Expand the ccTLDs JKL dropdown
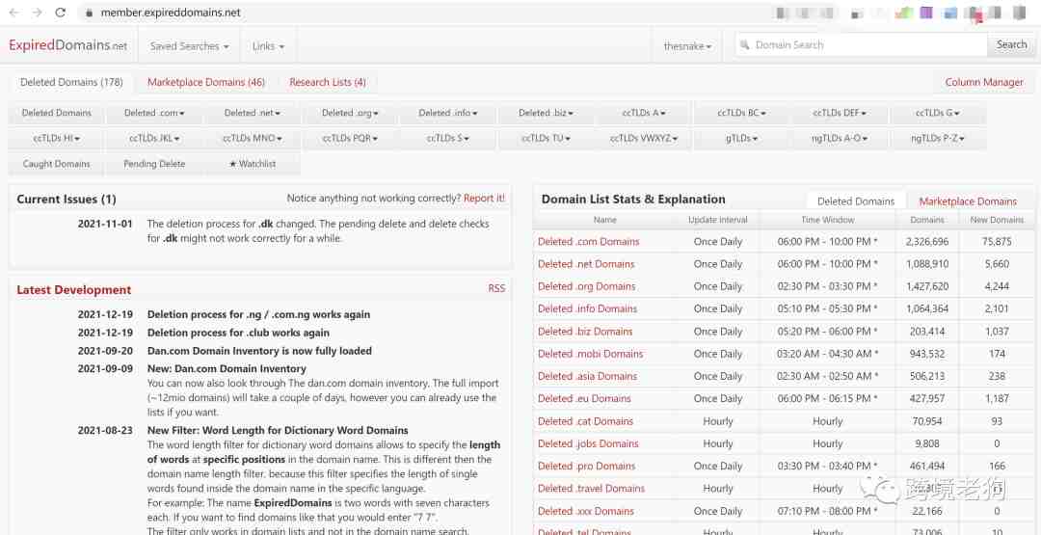Screen dimensions: 1041x535 154,138
